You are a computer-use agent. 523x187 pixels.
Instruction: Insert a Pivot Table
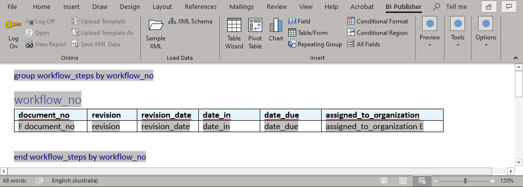tap(255, 34)
